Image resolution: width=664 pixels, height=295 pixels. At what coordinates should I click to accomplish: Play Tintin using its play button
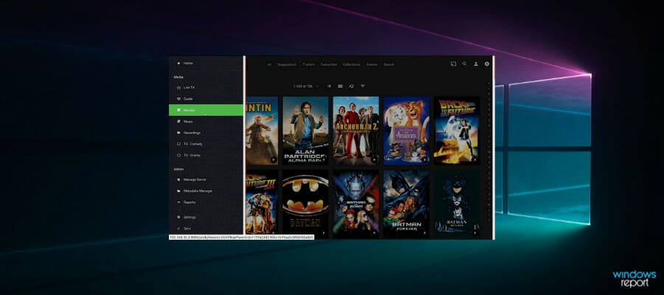pyautogui.click(x=273, y=160)
